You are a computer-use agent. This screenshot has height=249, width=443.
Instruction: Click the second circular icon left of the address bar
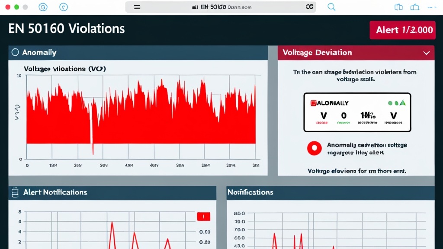[64, 7]
